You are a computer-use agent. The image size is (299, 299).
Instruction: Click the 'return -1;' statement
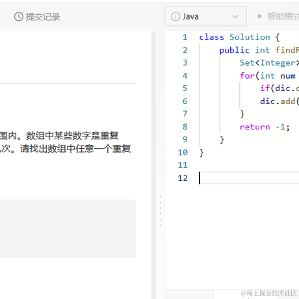265,127
